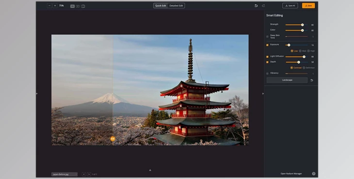Enable the Vibrancy checkbox
The width and height of the screenshot is (354, 179).
[268, 74]
